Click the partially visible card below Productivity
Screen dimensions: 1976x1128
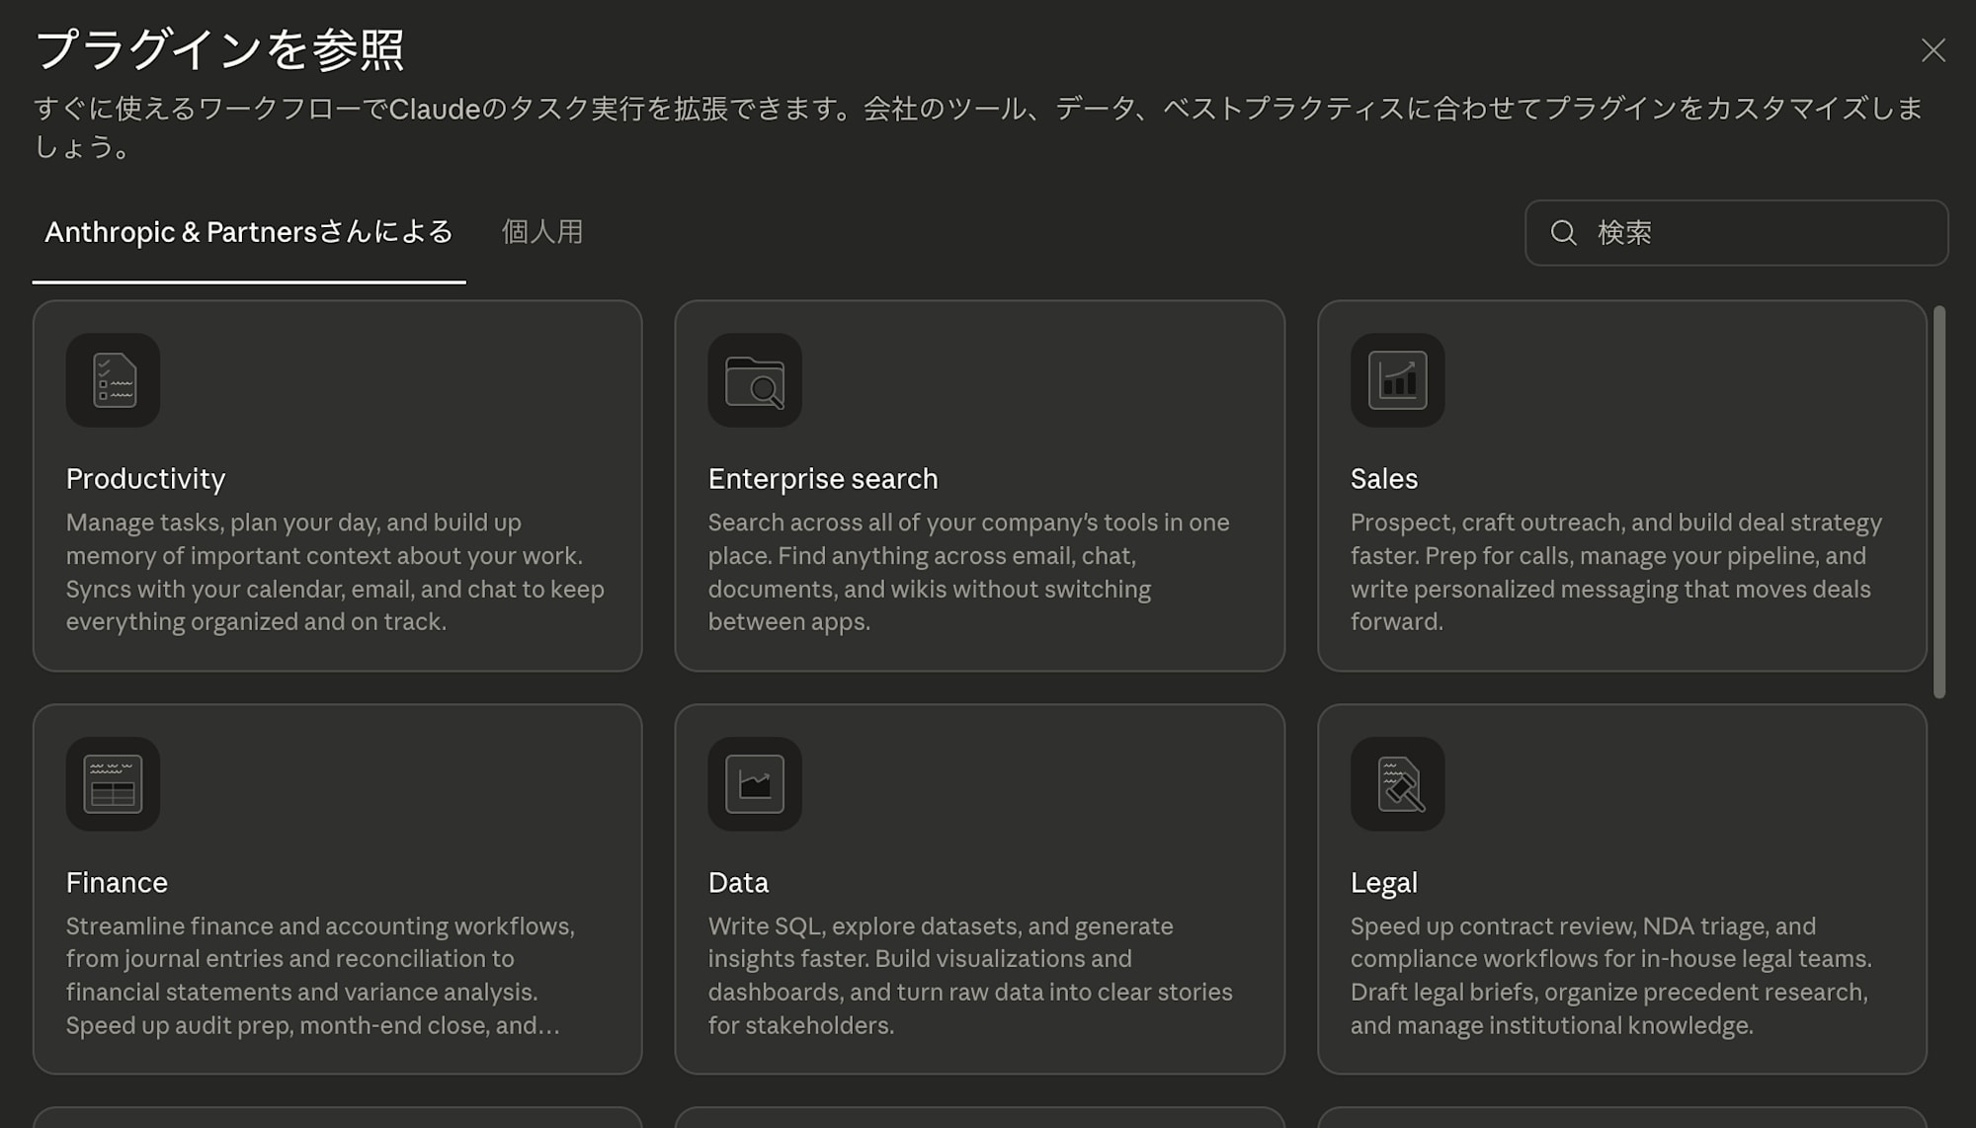coord(338,1121)
